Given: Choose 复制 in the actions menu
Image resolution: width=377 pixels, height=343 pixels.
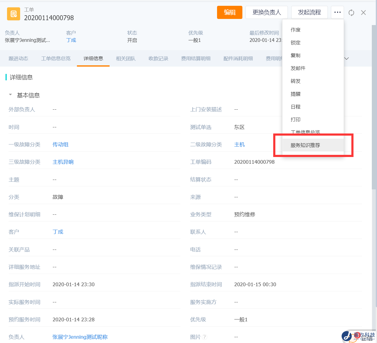Looking at the screenshot, I should (313, 55).
